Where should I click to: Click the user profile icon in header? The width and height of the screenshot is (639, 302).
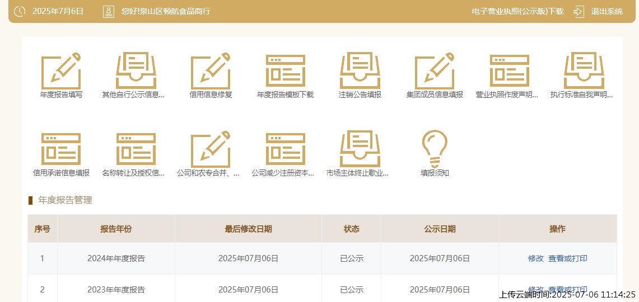click(109, 11)
